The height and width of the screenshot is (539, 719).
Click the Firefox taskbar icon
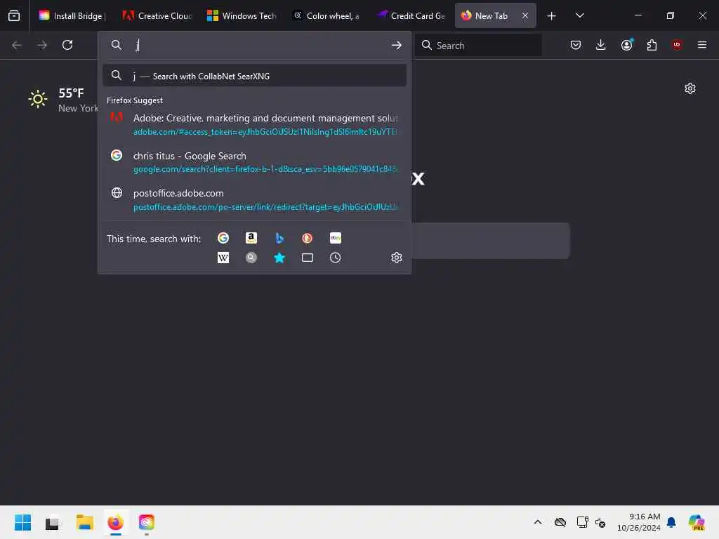click(116, 522)
